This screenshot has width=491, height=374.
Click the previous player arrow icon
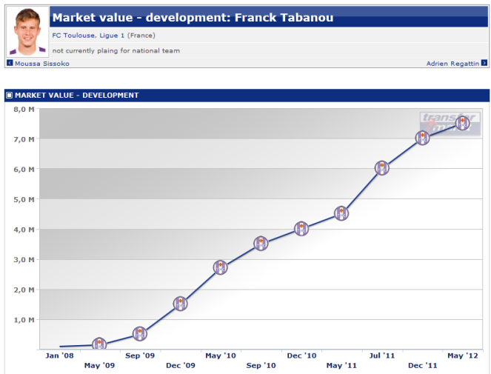point(10,63)
